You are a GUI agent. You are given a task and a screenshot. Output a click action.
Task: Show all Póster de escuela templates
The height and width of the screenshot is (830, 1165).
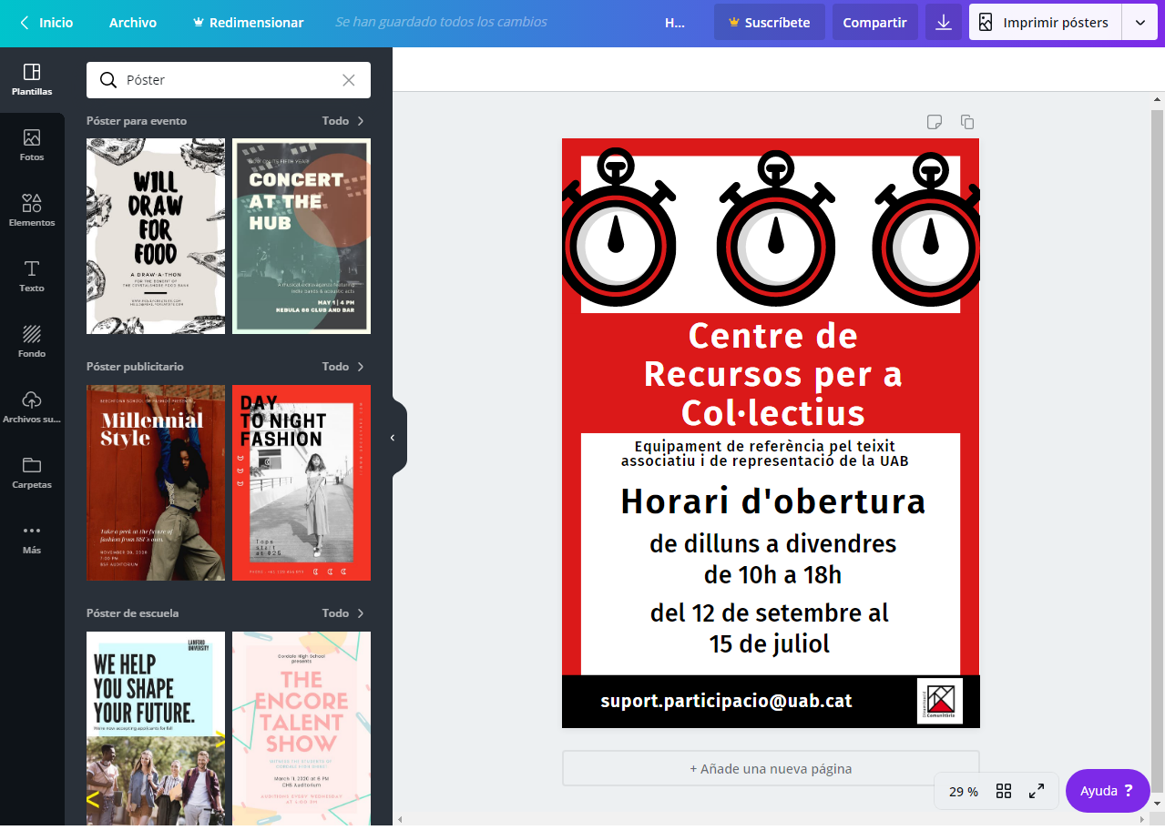(x=343, y=613)
